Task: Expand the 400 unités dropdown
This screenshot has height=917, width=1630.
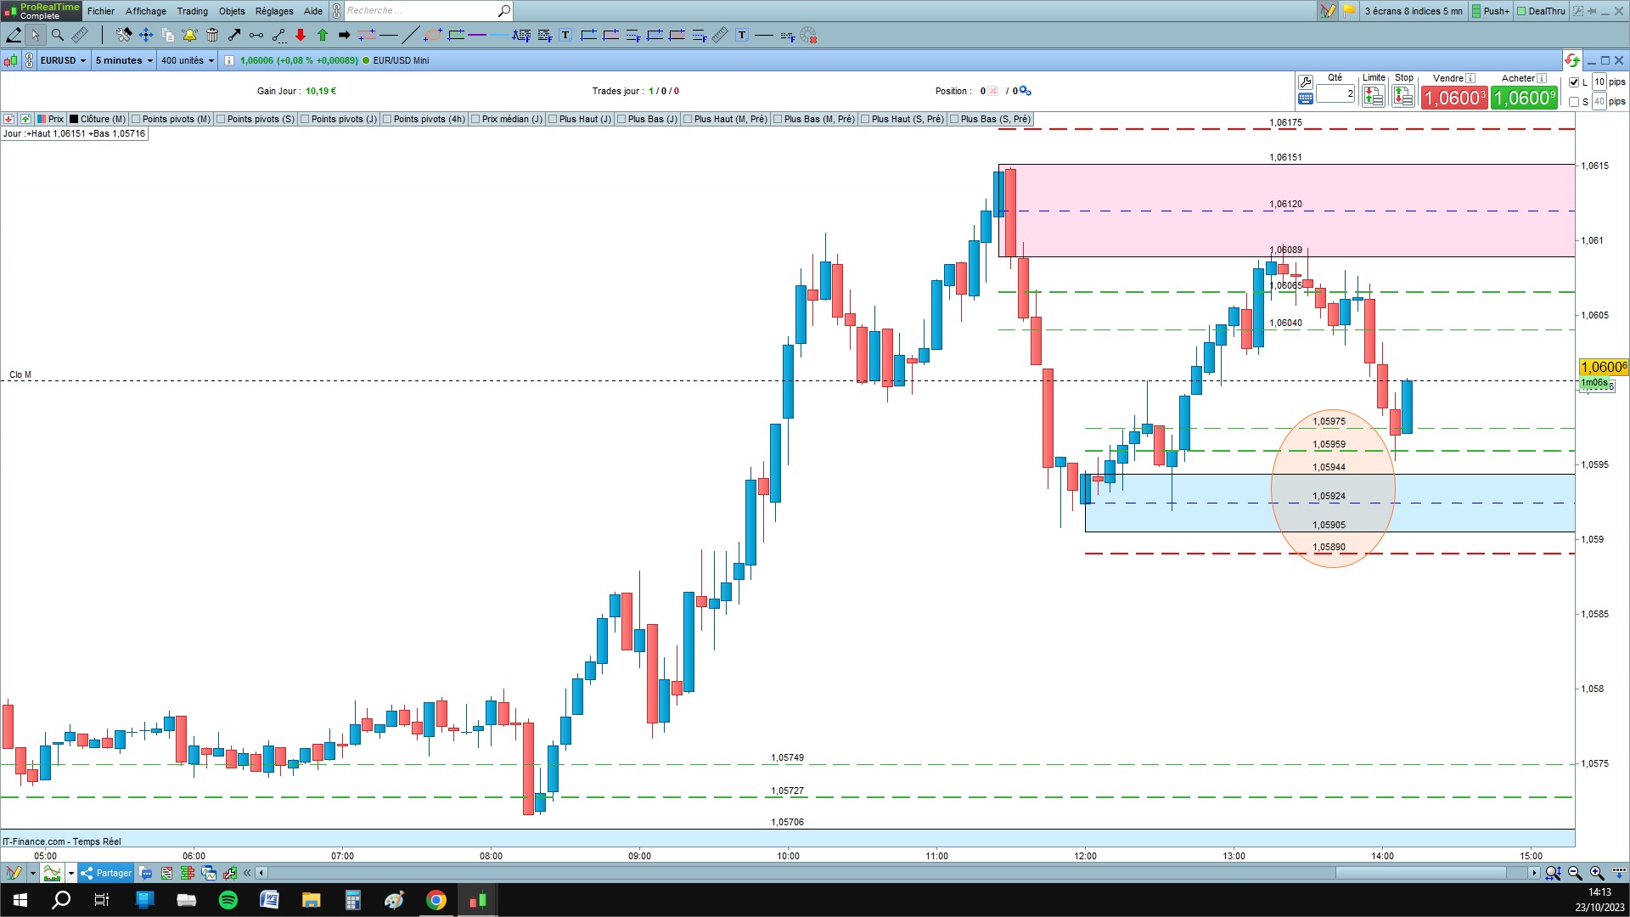Action: [x=188, y=60]
